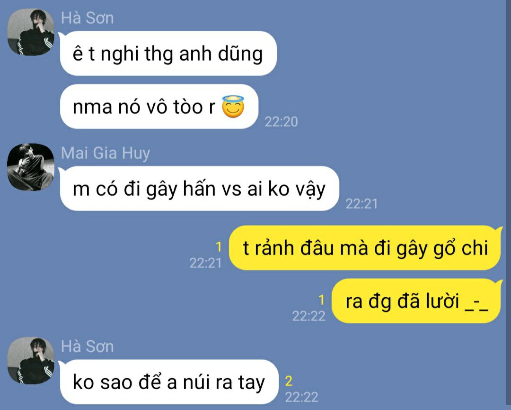Tap the halo smiley emoji
This screenshot has height=410, width=511.
(233, 107)
